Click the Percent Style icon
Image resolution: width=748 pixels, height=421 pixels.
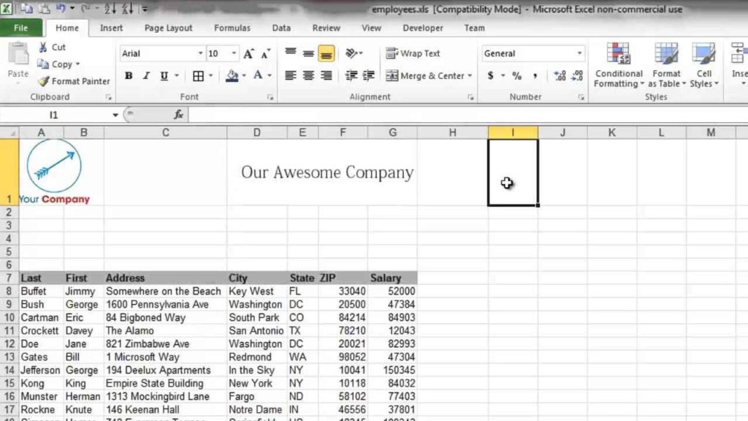pyautogui.click(x=519, y=76)
